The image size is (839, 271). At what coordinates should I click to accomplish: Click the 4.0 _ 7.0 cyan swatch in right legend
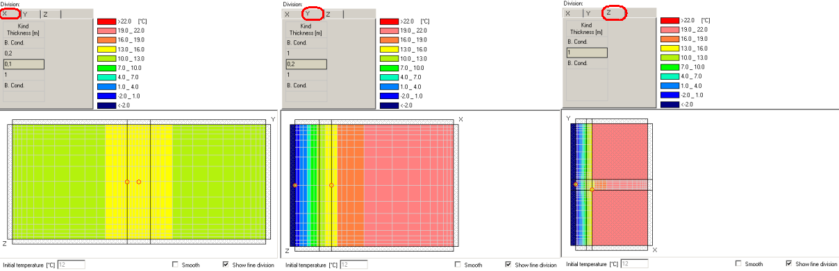click(670, 77)
